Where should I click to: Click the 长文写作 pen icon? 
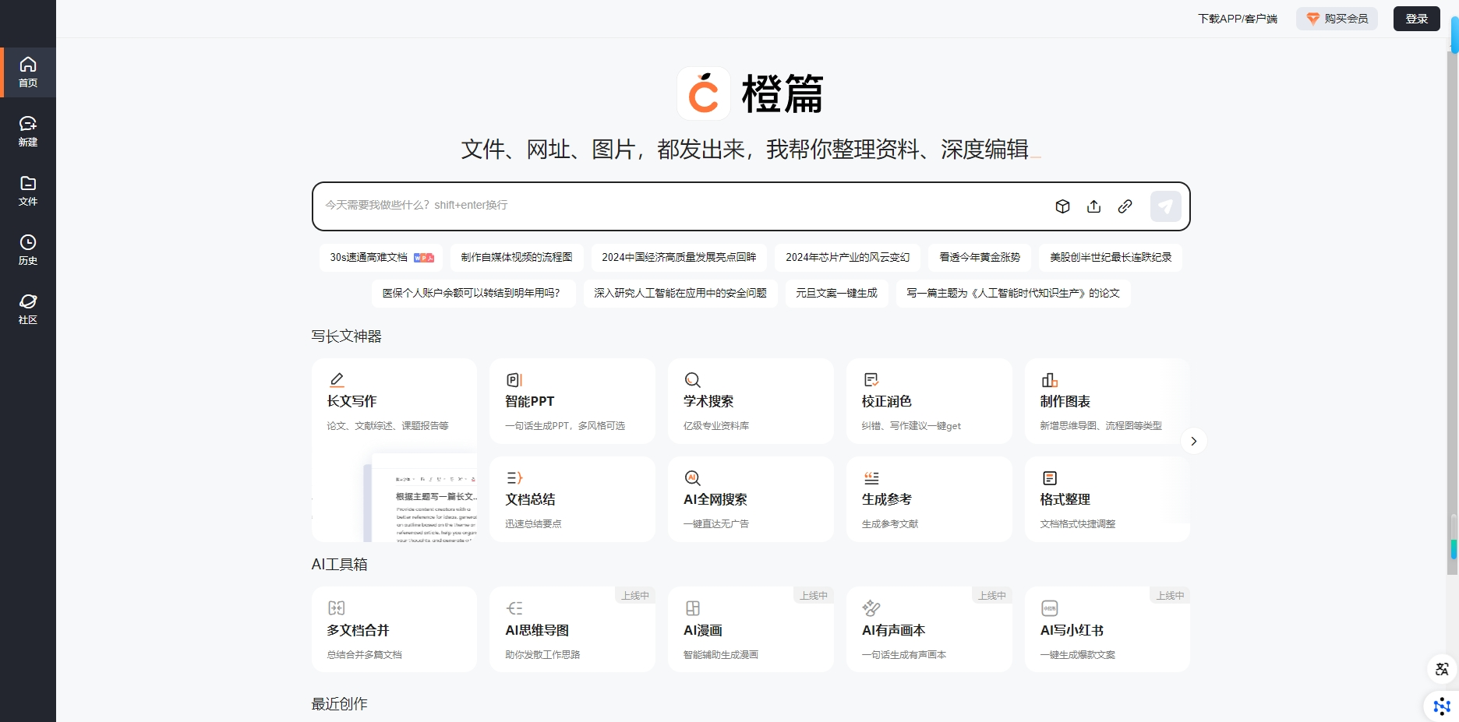337,379
